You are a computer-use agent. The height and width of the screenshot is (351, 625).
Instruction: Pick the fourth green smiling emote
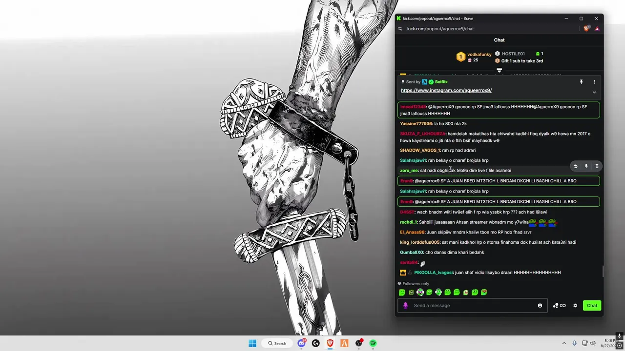pyautogui.click(x=429, y=292)
